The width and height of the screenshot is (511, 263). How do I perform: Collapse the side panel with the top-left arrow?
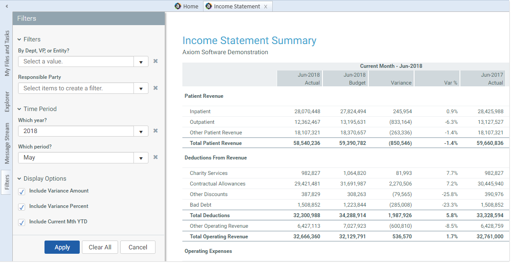7,6
